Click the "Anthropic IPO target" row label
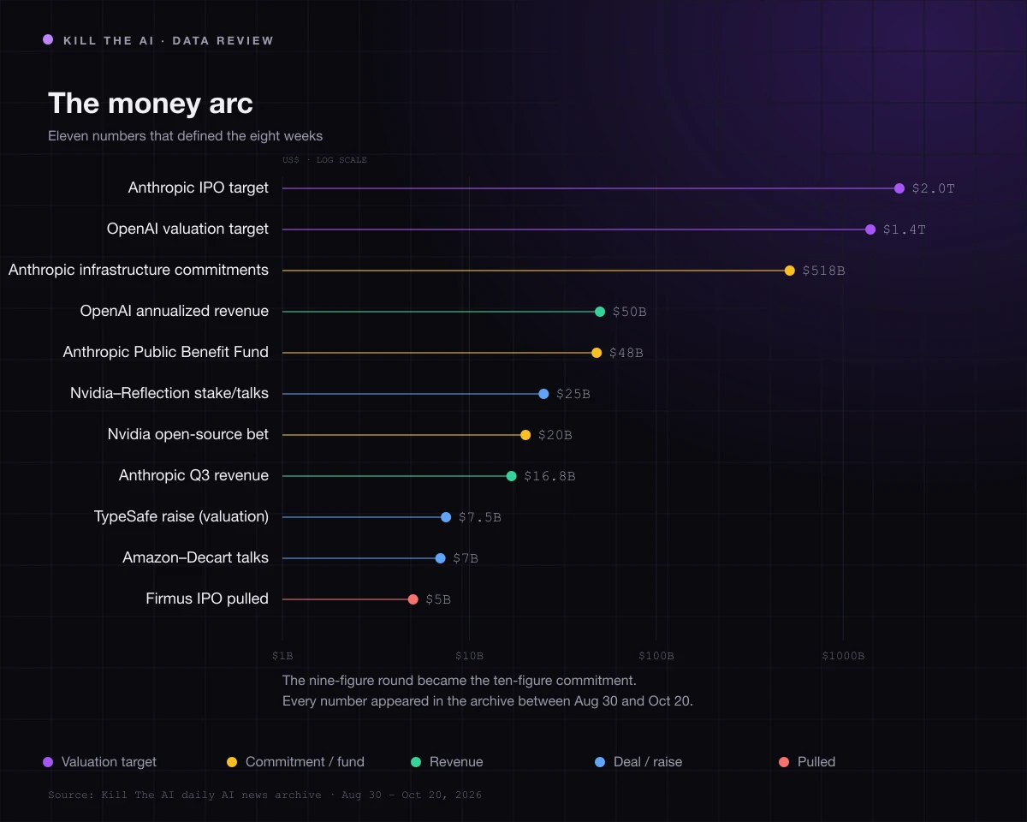 [x=199, y=188]
